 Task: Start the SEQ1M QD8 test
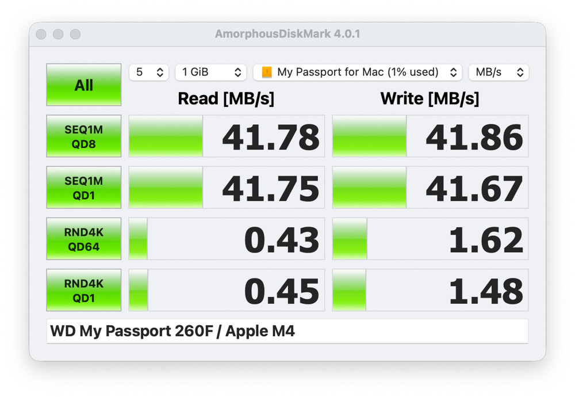[x=83, y=136]
